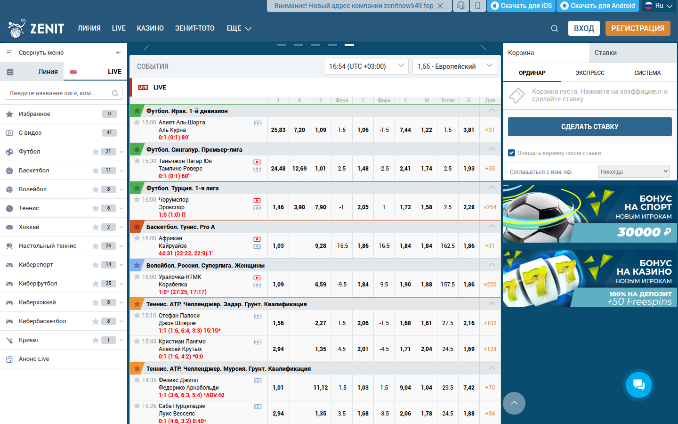Click the league search input field

click(x=56, y=93)
